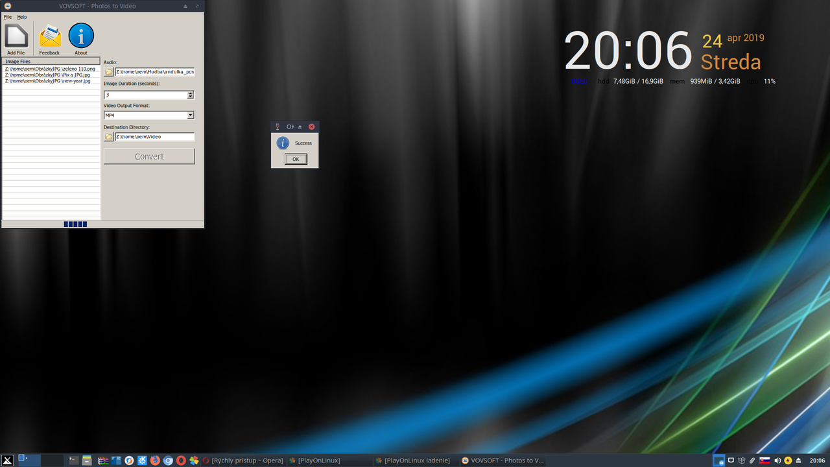Click the wine glass icon in dialog titlebar
Image resolution: width=830 pixels, height=467 pixels.
click(x=278, y=126)
